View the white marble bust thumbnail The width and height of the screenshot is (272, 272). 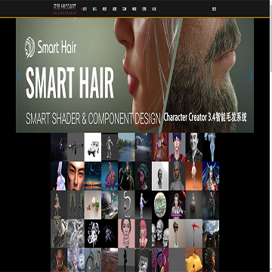point(160,176)
